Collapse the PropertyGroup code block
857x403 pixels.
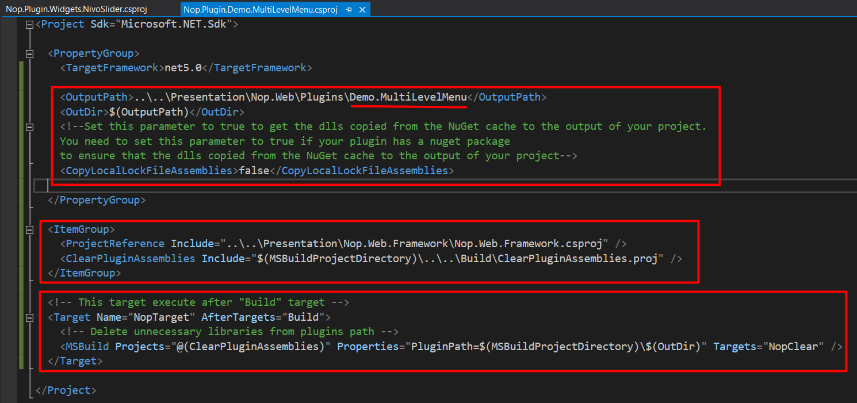tap(29, 53)
